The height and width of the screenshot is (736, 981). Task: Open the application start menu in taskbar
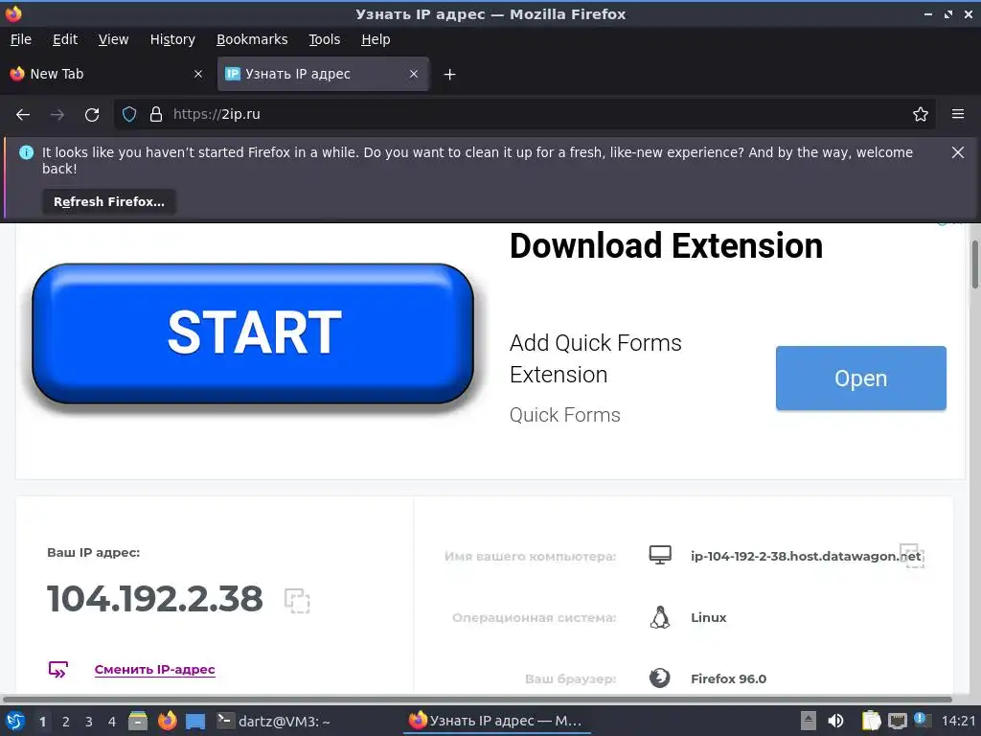tap(15, 721)
